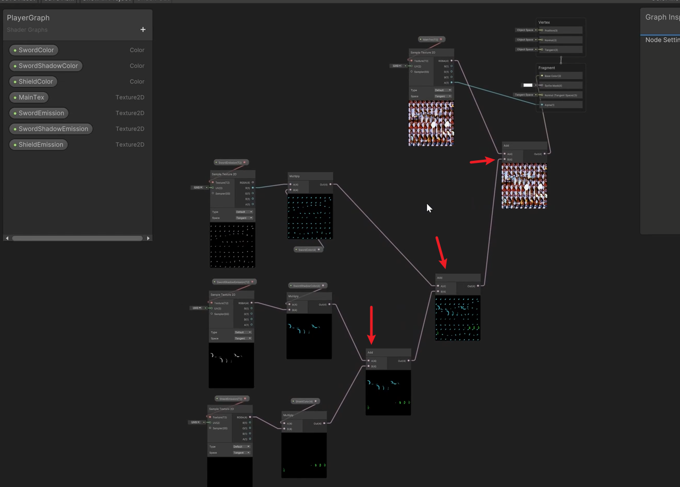This screenshot has width=680, height=487.
Task: Click Sampler(SS) input port on MainTex Sample Texture 2D
Action: (411, 72)
